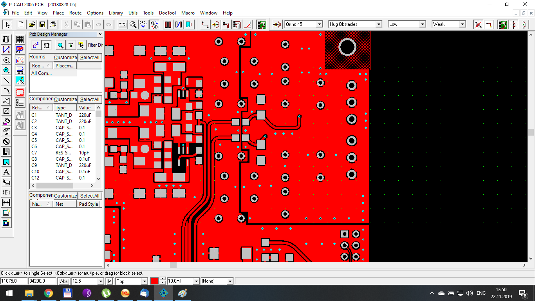Open the DocTool menu
This screenshot has height=301, width=535.
(x=167, y=13)
